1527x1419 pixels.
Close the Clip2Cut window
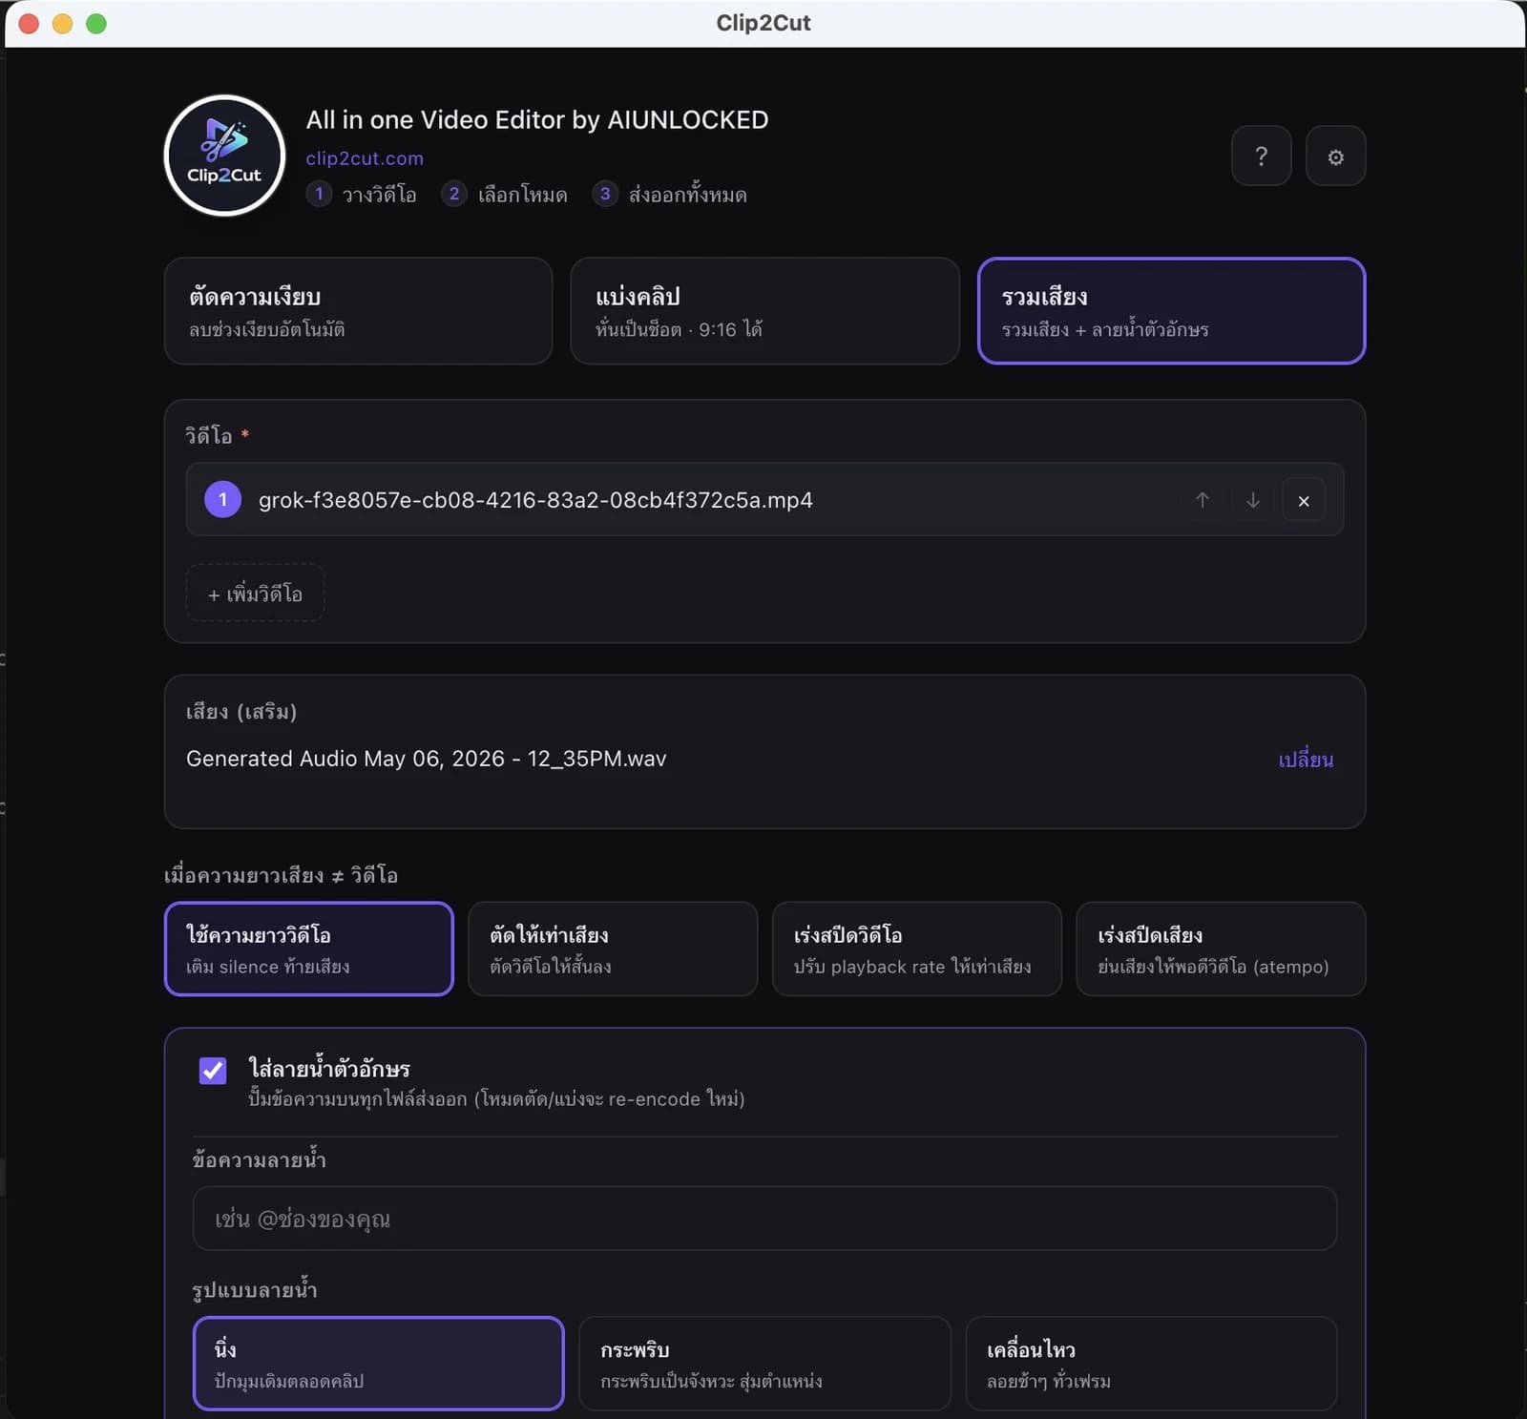(x=29, y=23)
